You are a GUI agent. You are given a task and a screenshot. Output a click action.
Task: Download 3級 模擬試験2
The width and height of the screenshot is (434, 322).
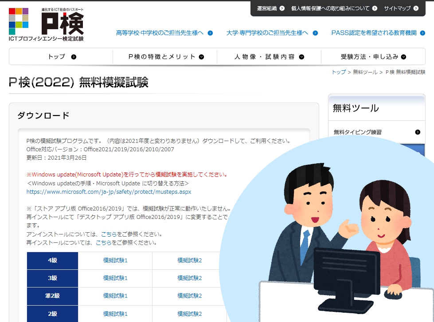pyautogui.click(x=190, y=278)
